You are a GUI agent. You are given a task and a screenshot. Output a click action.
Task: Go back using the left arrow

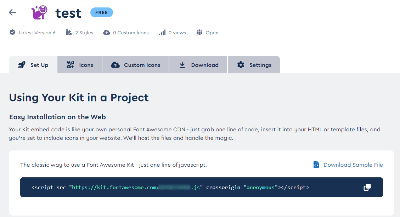[12, 12]
